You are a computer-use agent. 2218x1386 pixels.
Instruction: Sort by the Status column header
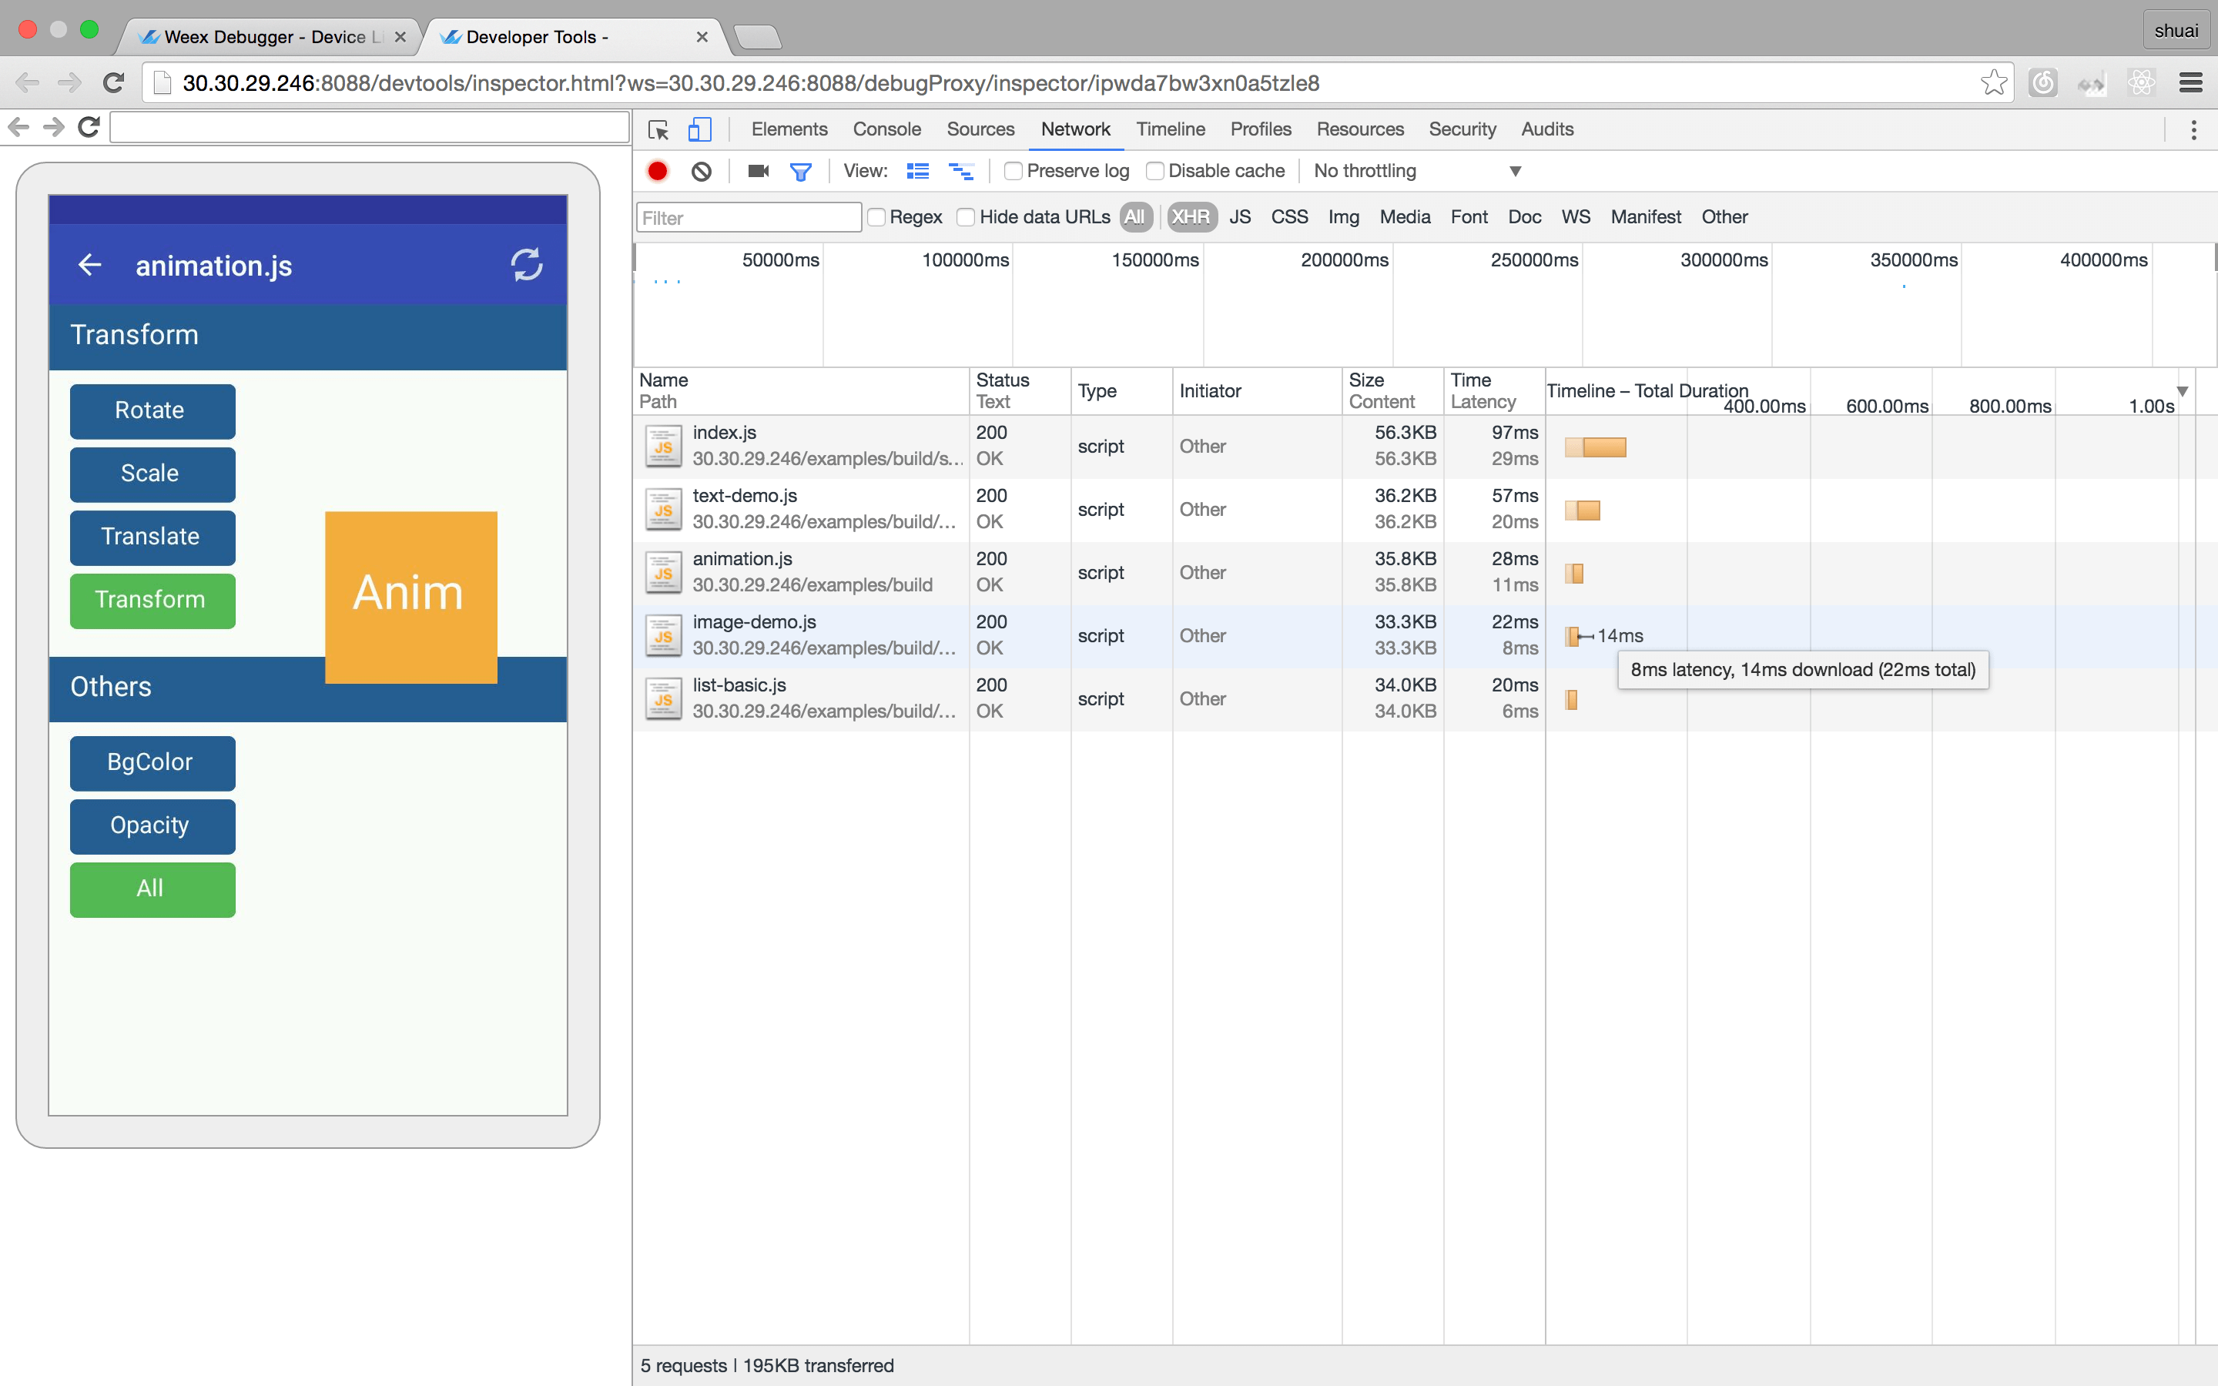point(1019,391)
